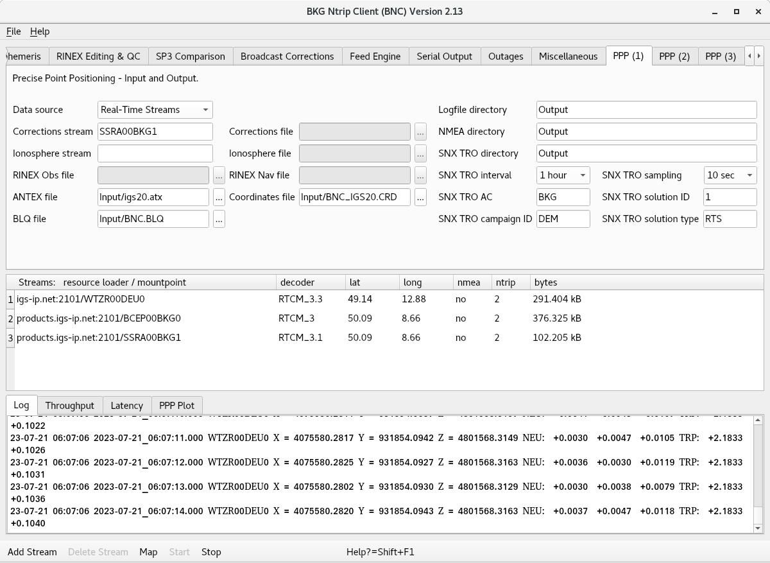Image resolution: width=770 pixels, height=563 pixels.
Task: Click browse button next to ANTEX file
Action: click(x=219, y=197)
